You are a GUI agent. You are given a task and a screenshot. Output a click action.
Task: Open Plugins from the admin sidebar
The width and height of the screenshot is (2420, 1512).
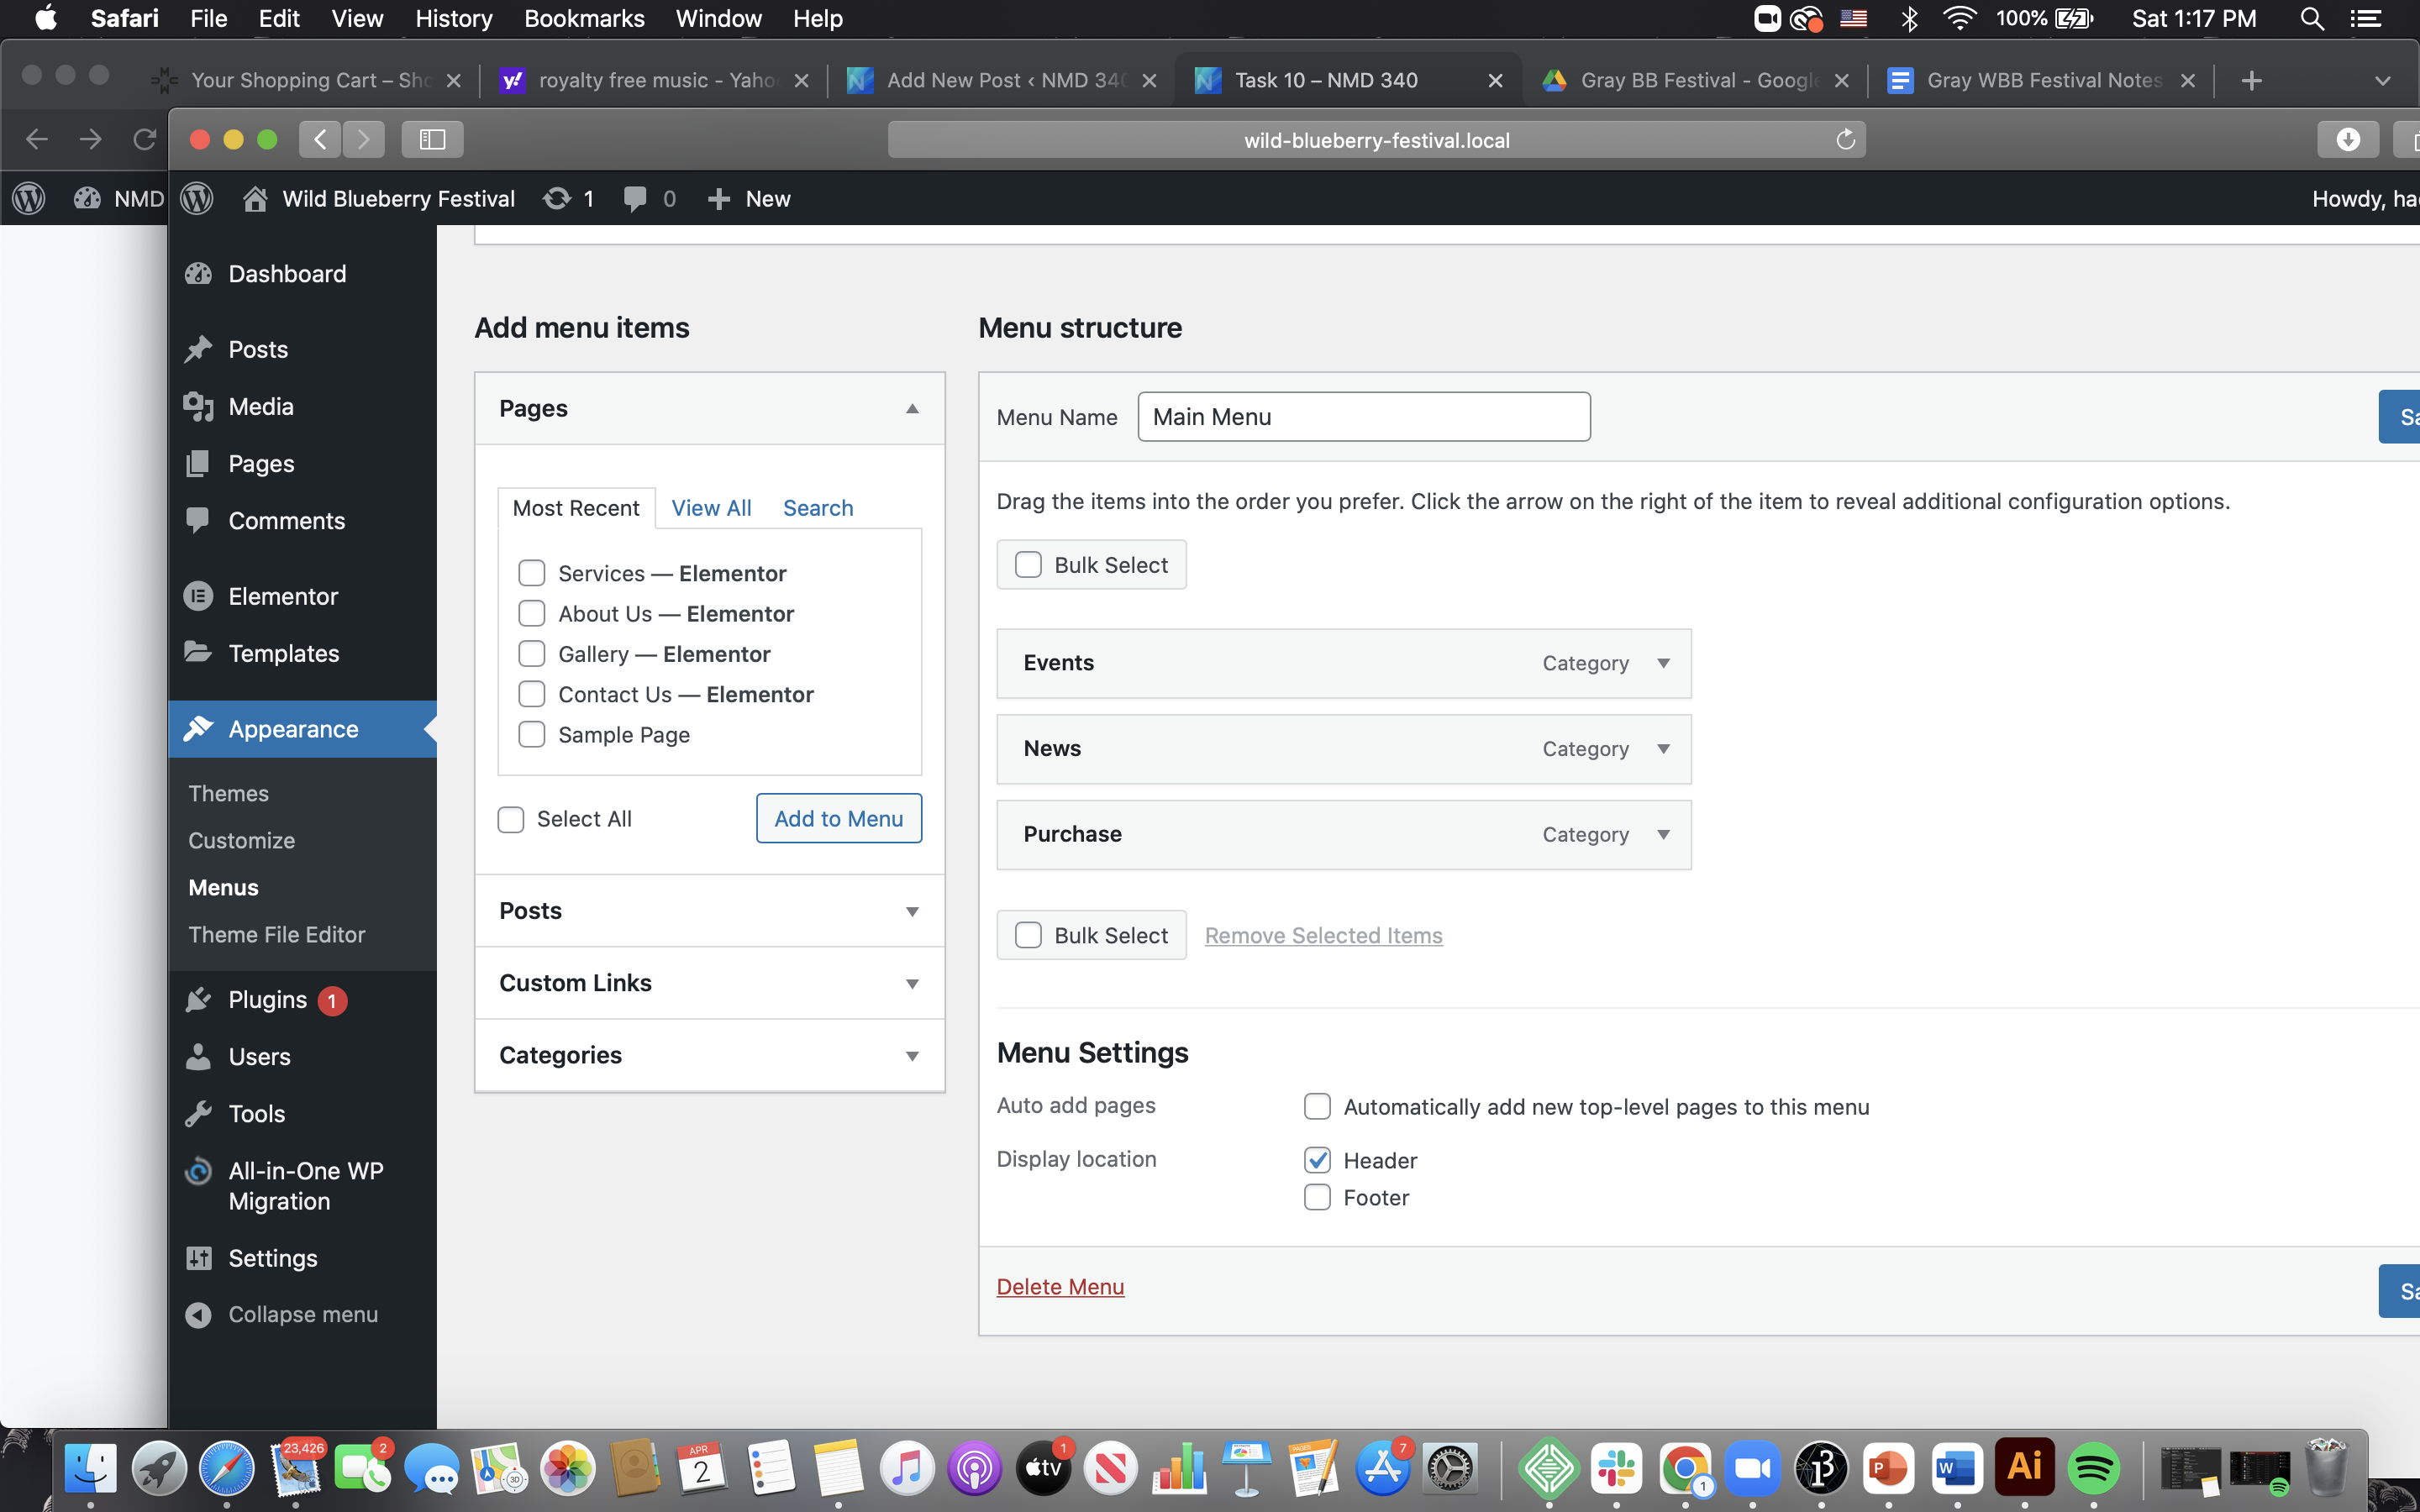point(266,1000)
